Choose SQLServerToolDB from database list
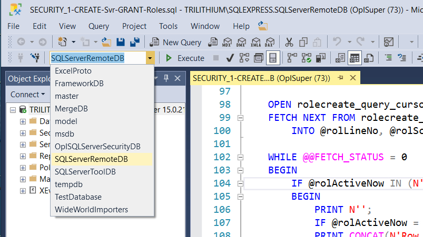Screen dimensions: 423x237 (101, 172)
